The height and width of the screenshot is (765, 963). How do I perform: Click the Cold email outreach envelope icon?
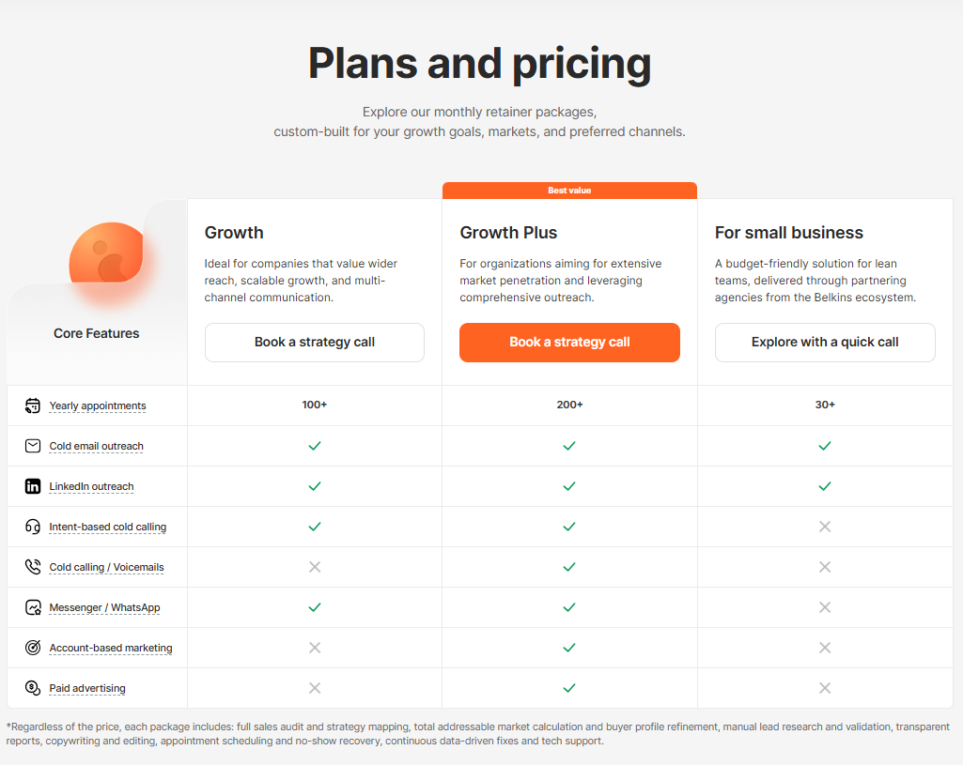click(x=33, y=446)
